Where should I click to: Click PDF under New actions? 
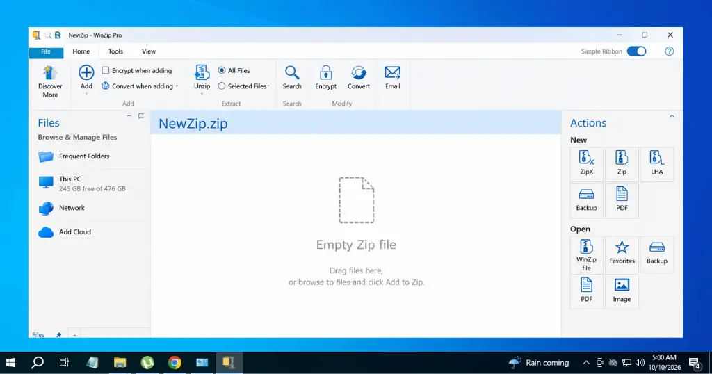(622, 200)
